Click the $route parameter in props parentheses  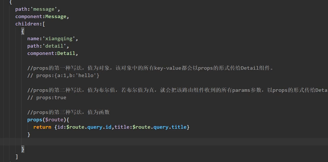[54, 120]
